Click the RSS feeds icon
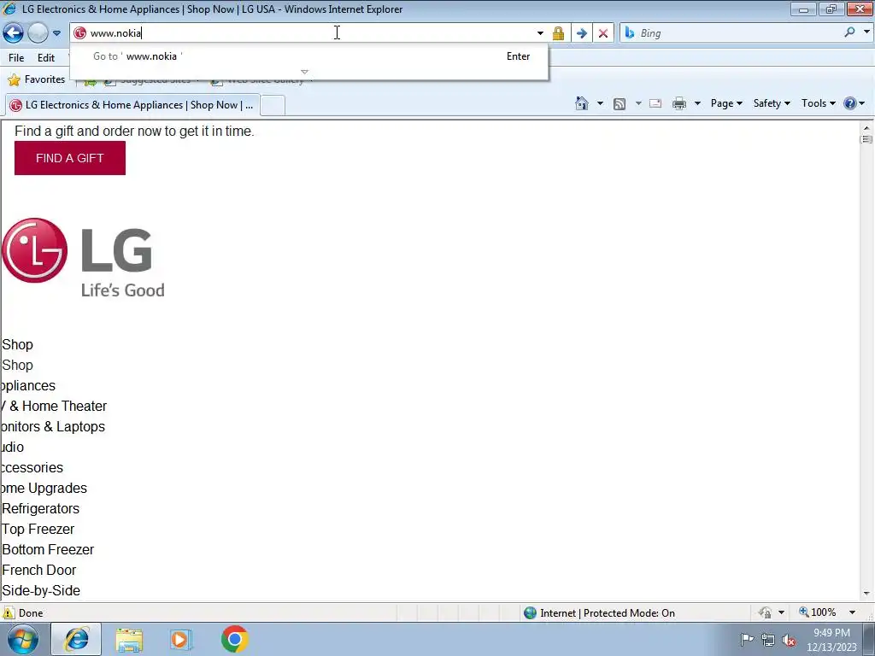This screenshot has width=875, height=656. point(620,103)
